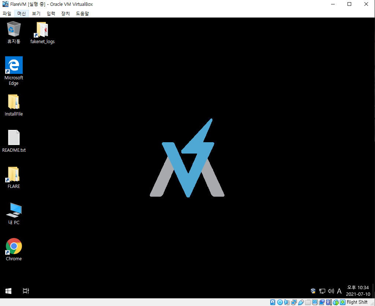Screen dimensions: 375x306
Task: Click the keyboard capture green arrow icon
Action: click(x=343, y=302)
